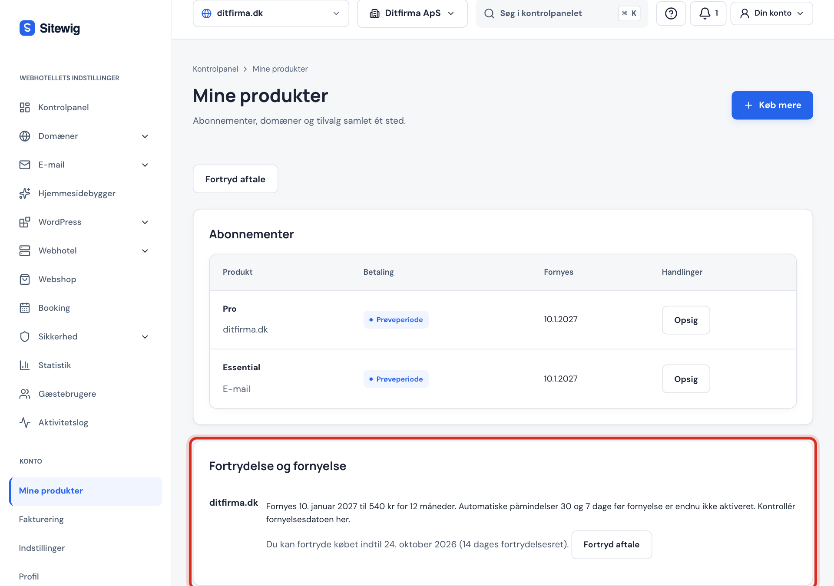
Task: Click the Prøveperiode badge for Essential
Action: (396, 379)
